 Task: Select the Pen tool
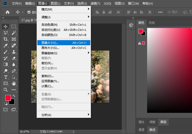[x=13, y=71]
